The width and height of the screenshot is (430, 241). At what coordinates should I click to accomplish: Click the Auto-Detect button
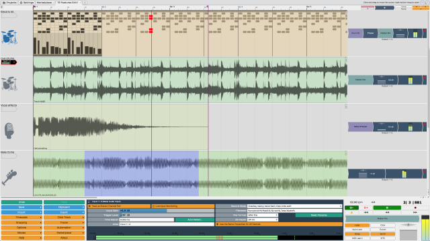tap(194, 220)
